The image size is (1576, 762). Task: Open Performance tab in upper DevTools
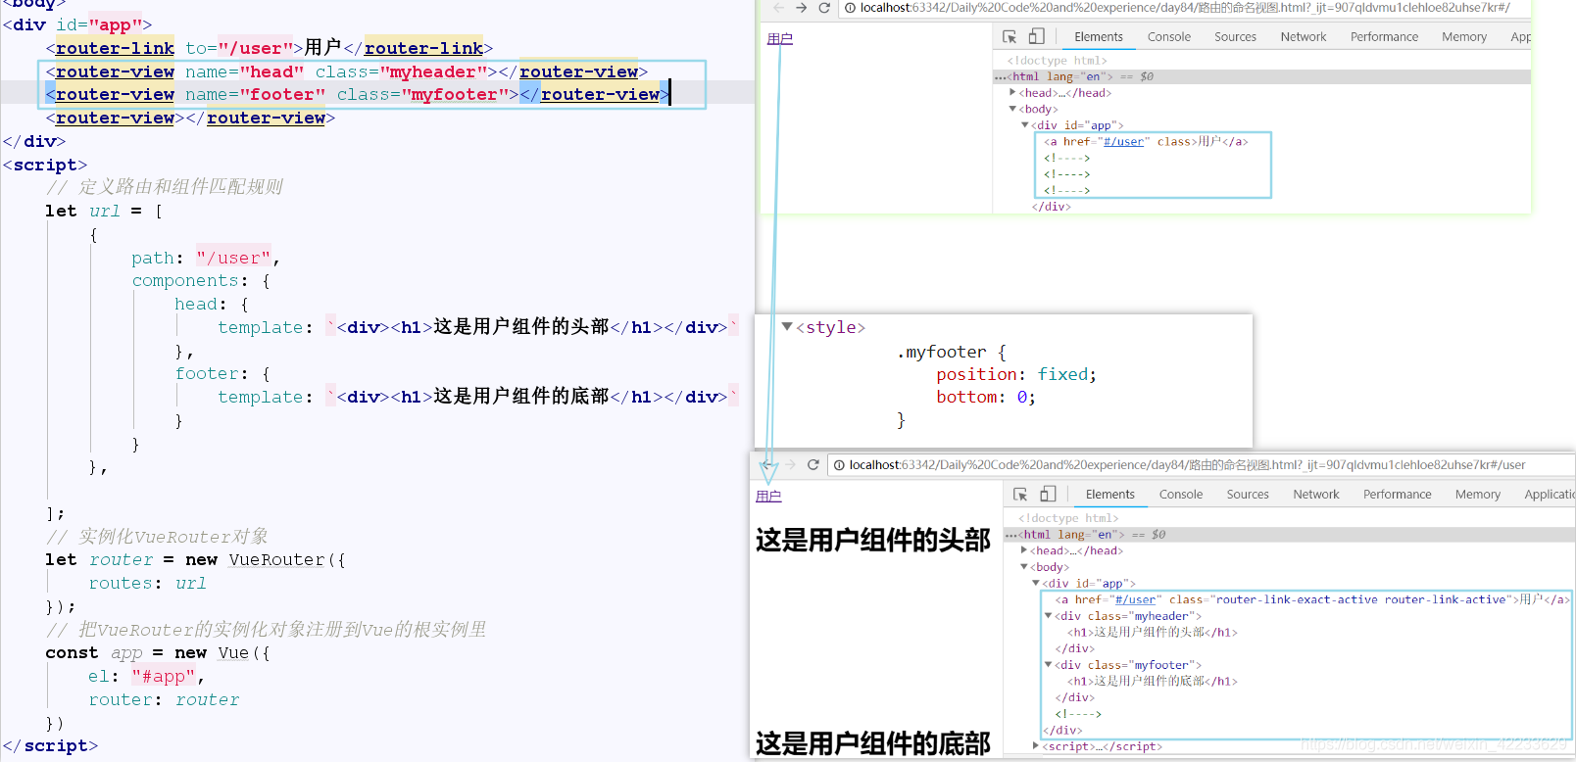(x=1384, y=37)
